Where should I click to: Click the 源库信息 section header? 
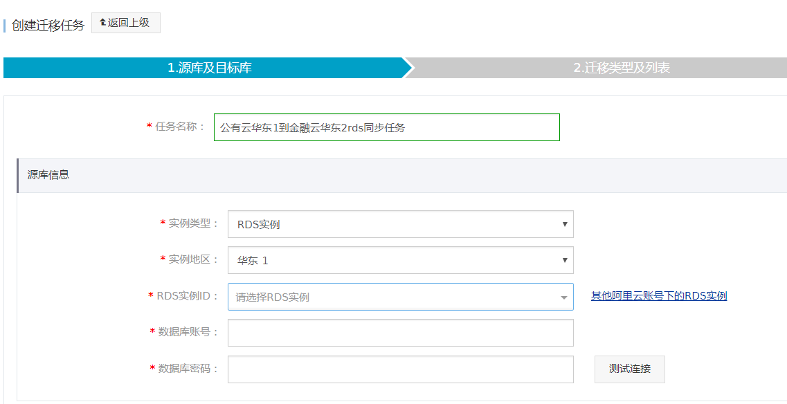[48, 175]
